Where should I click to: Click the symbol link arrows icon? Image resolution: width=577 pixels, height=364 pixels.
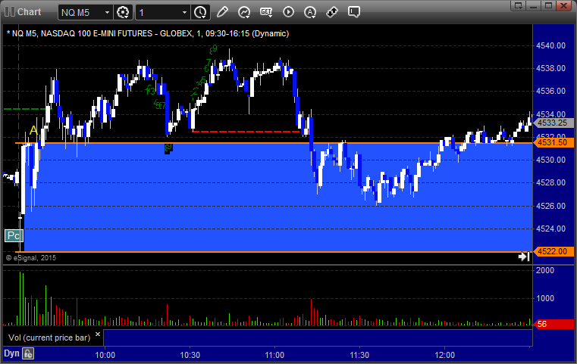(x=332, y=12)
